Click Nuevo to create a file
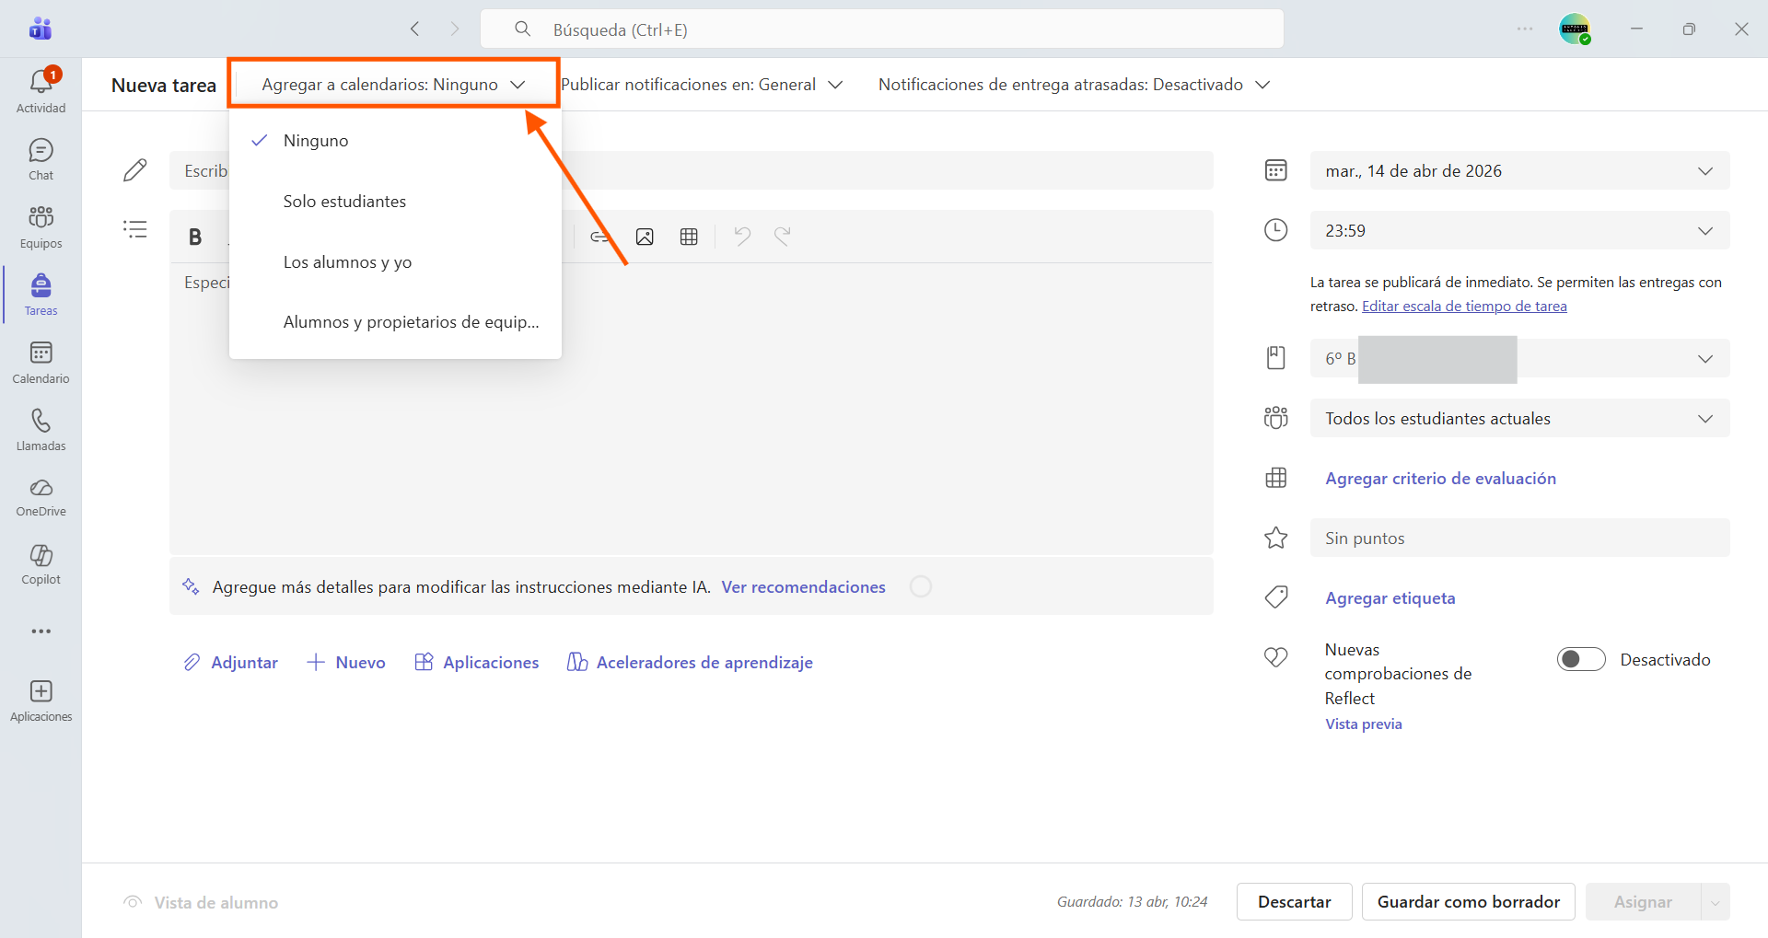 pos(346,663)
